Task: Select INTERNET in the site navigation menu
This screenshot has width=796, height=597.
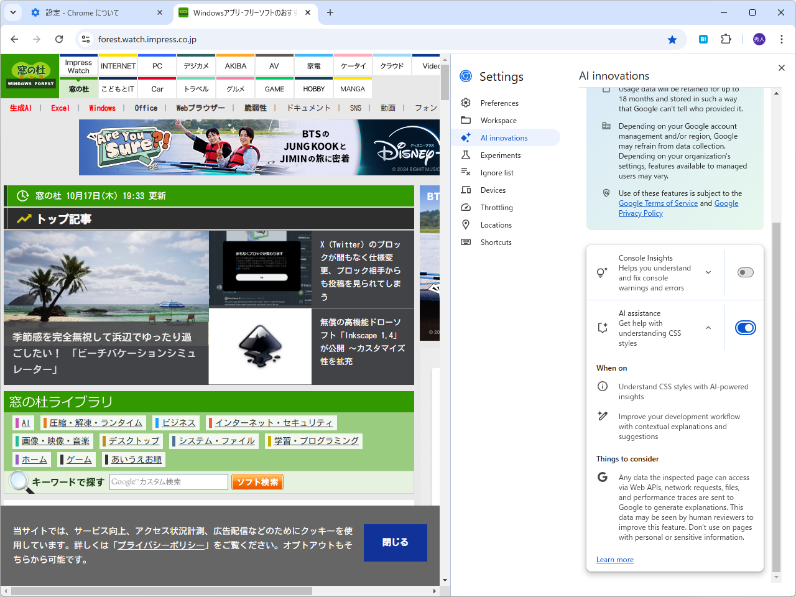Action: (x=118, y=65)
